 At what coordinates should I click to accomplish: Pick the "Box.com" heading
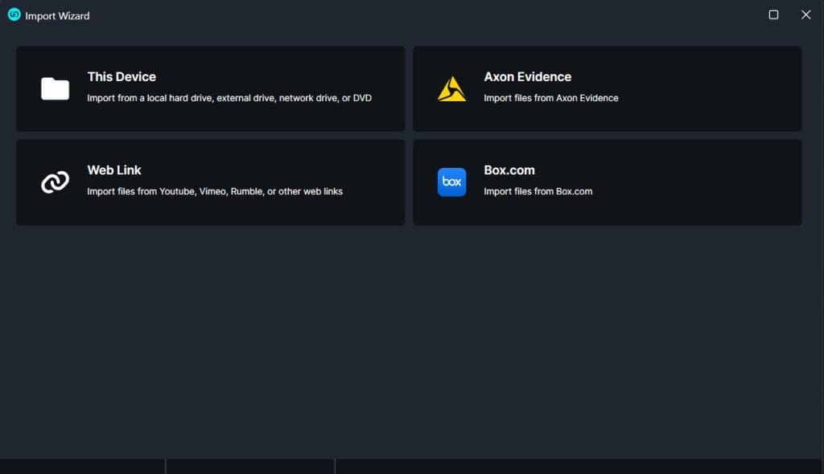click(509, 170)
